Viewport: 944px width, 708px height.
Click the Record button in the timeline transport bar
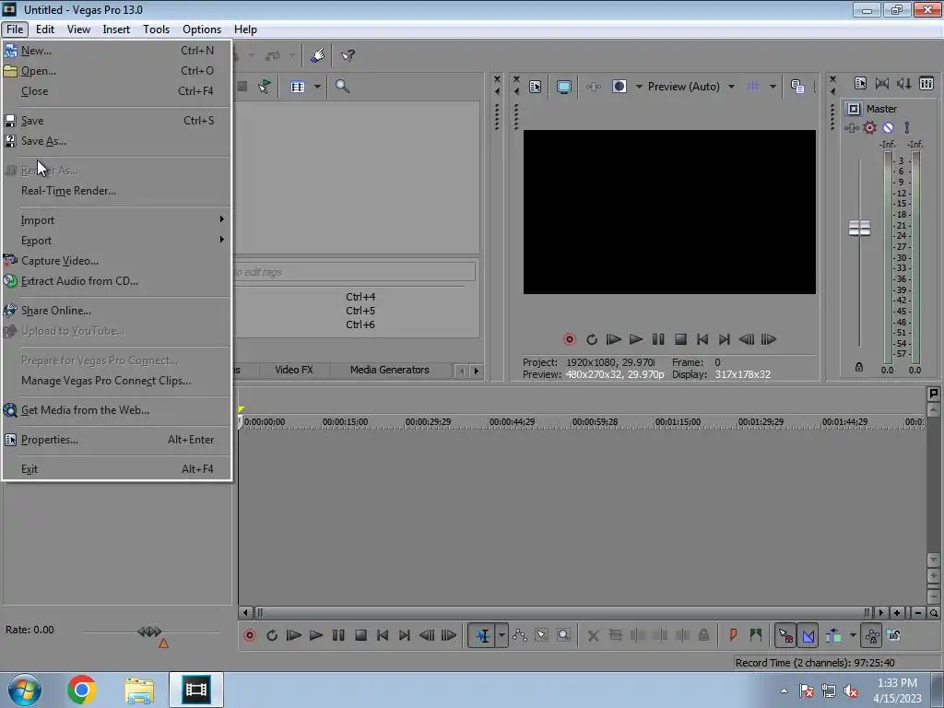tap(250, 635)
